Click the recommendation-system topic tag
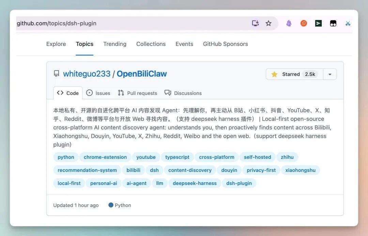This screenshot has height=236, width=368. 87,170
